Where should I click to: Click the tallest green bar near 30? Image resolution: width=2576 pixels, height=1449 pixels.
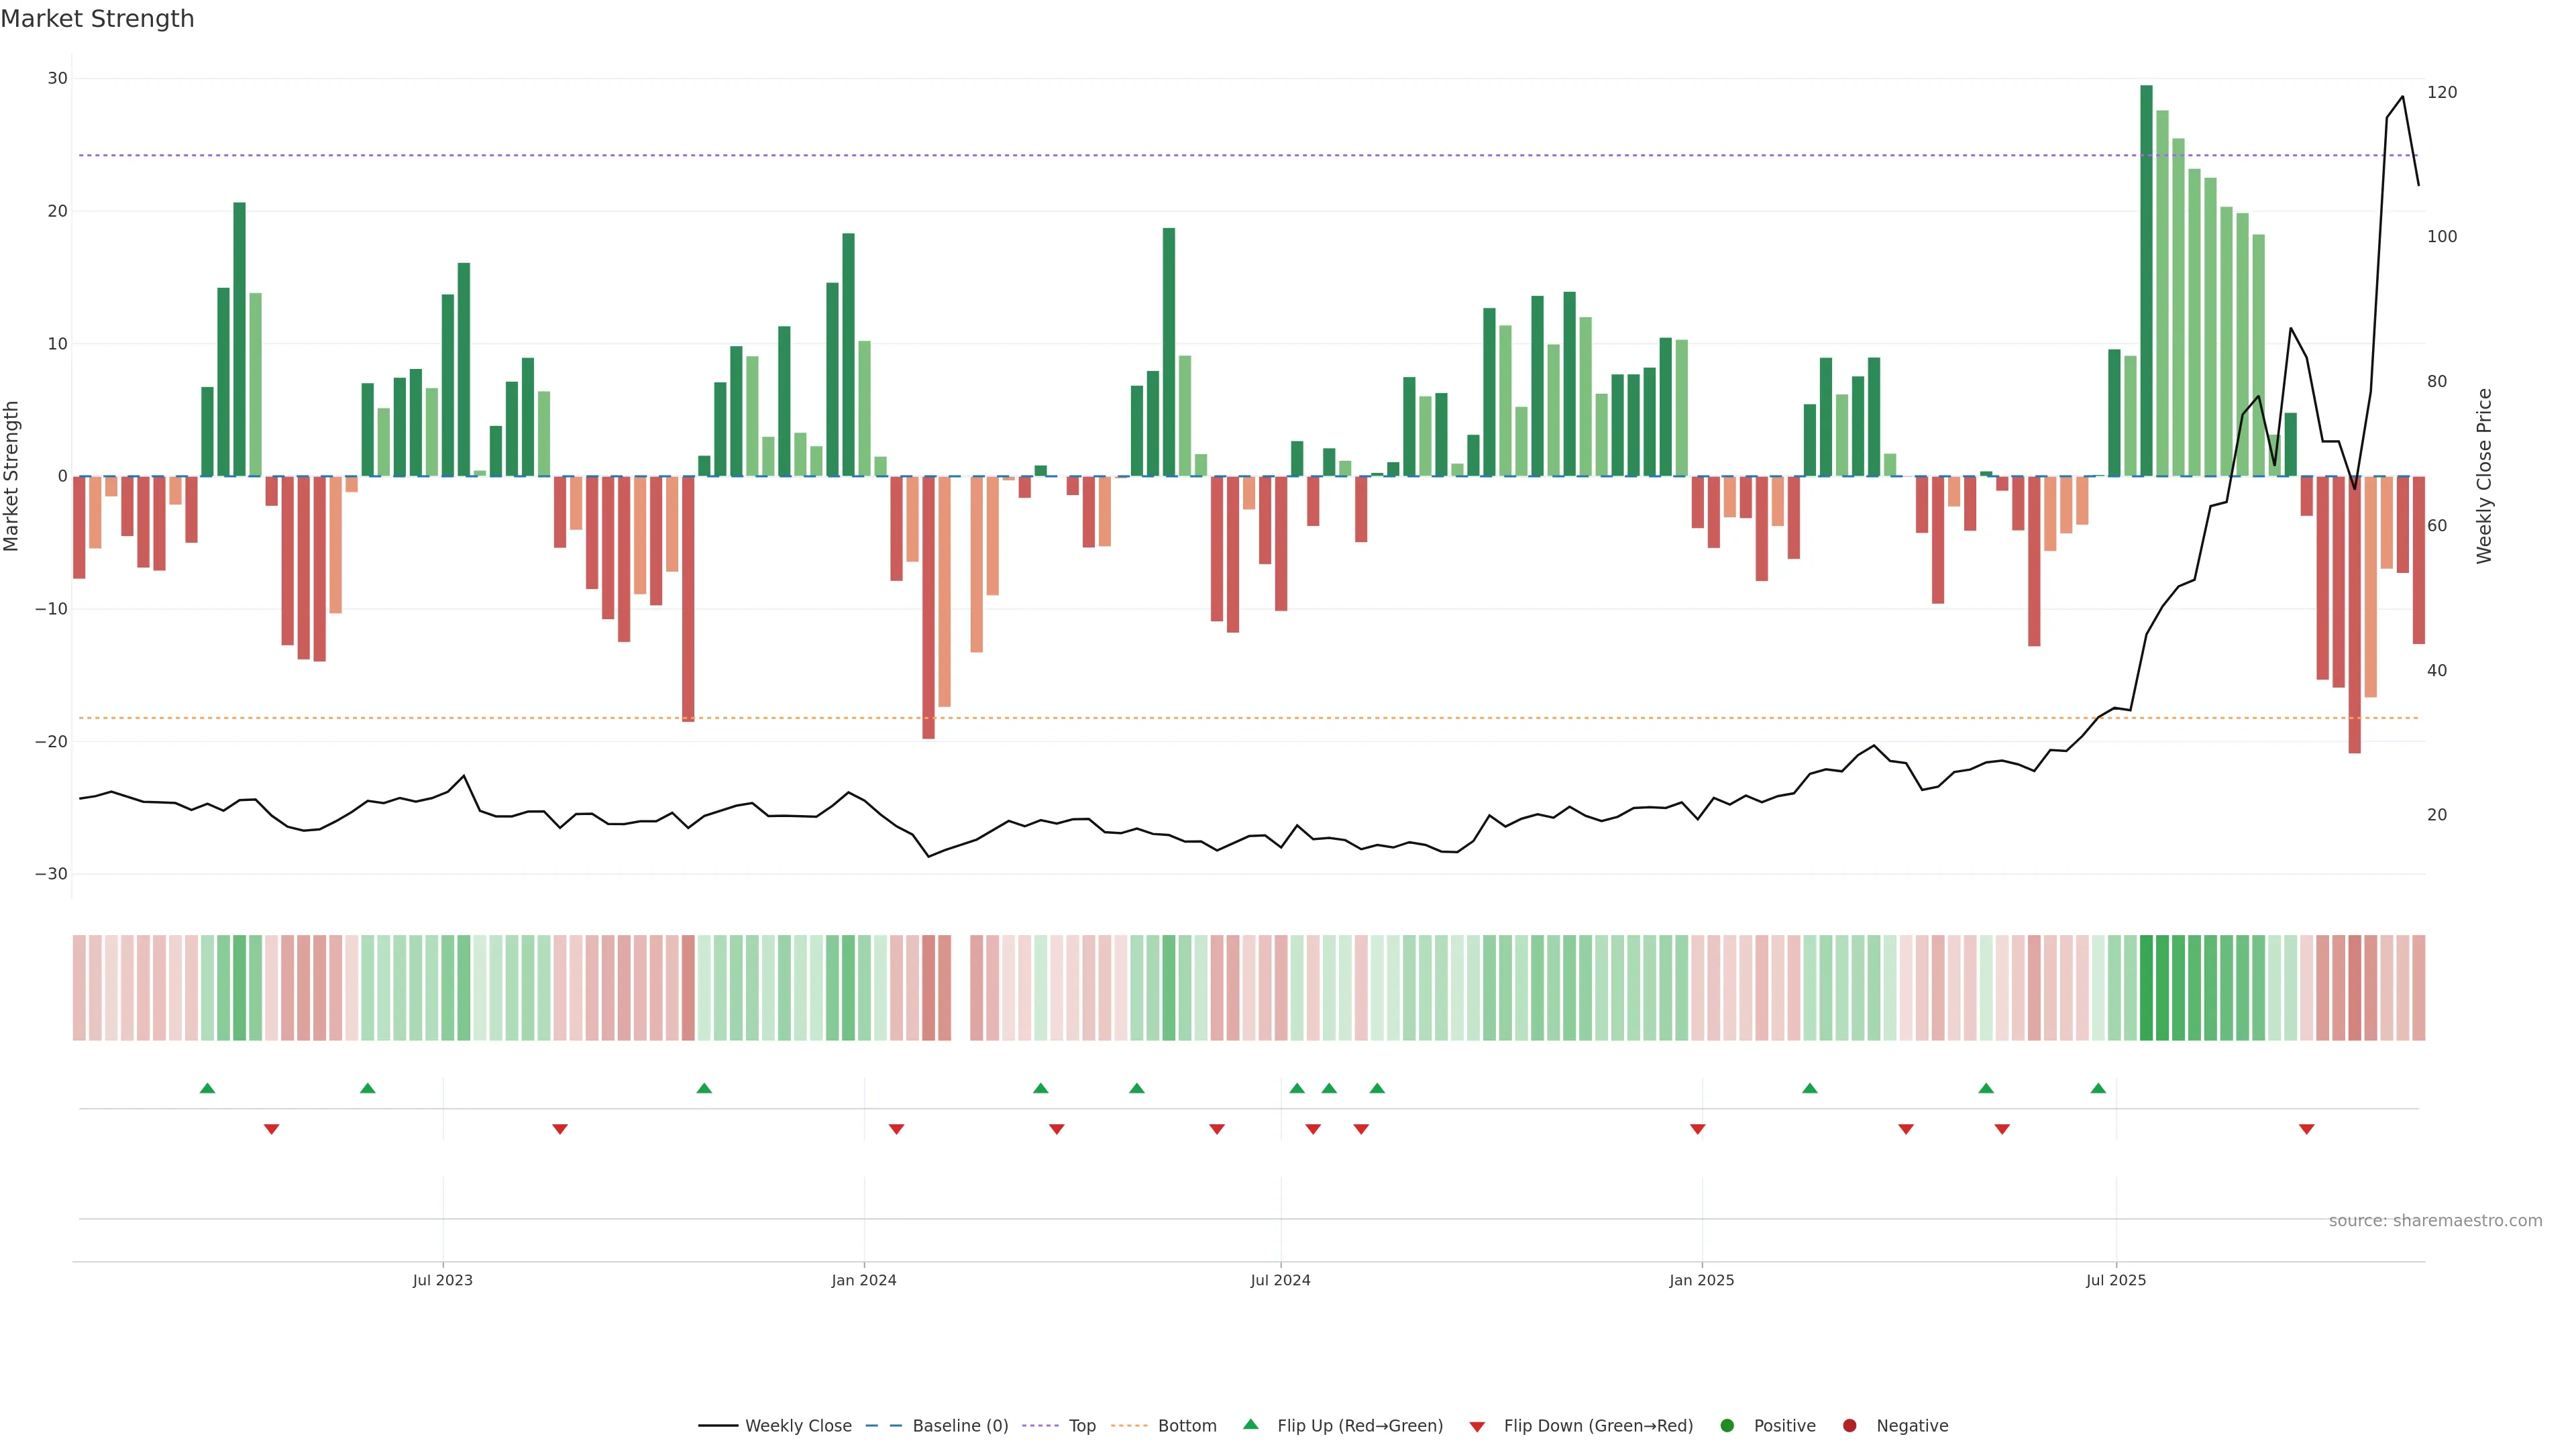click(x=2146, y=280)
